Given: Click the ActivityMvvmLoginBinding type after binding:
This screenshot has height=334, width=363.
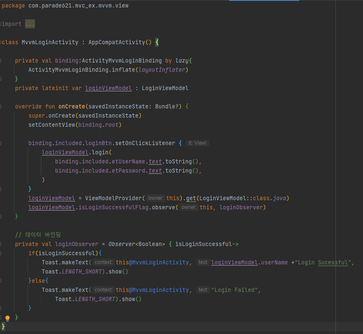Looking at the screenshot, I should tap(122, 60).
